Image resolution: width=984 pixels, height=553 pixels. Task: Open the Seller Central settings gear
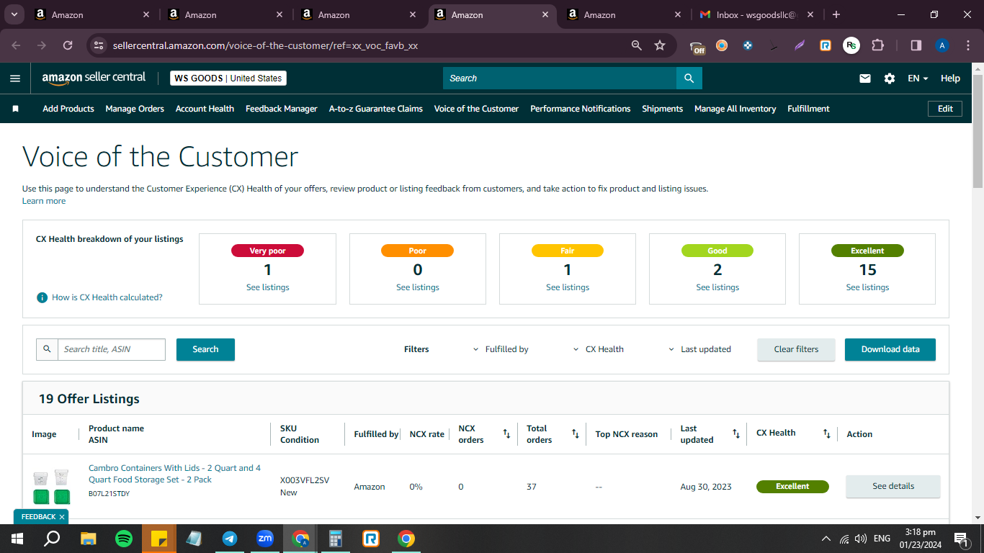point(890,78)
